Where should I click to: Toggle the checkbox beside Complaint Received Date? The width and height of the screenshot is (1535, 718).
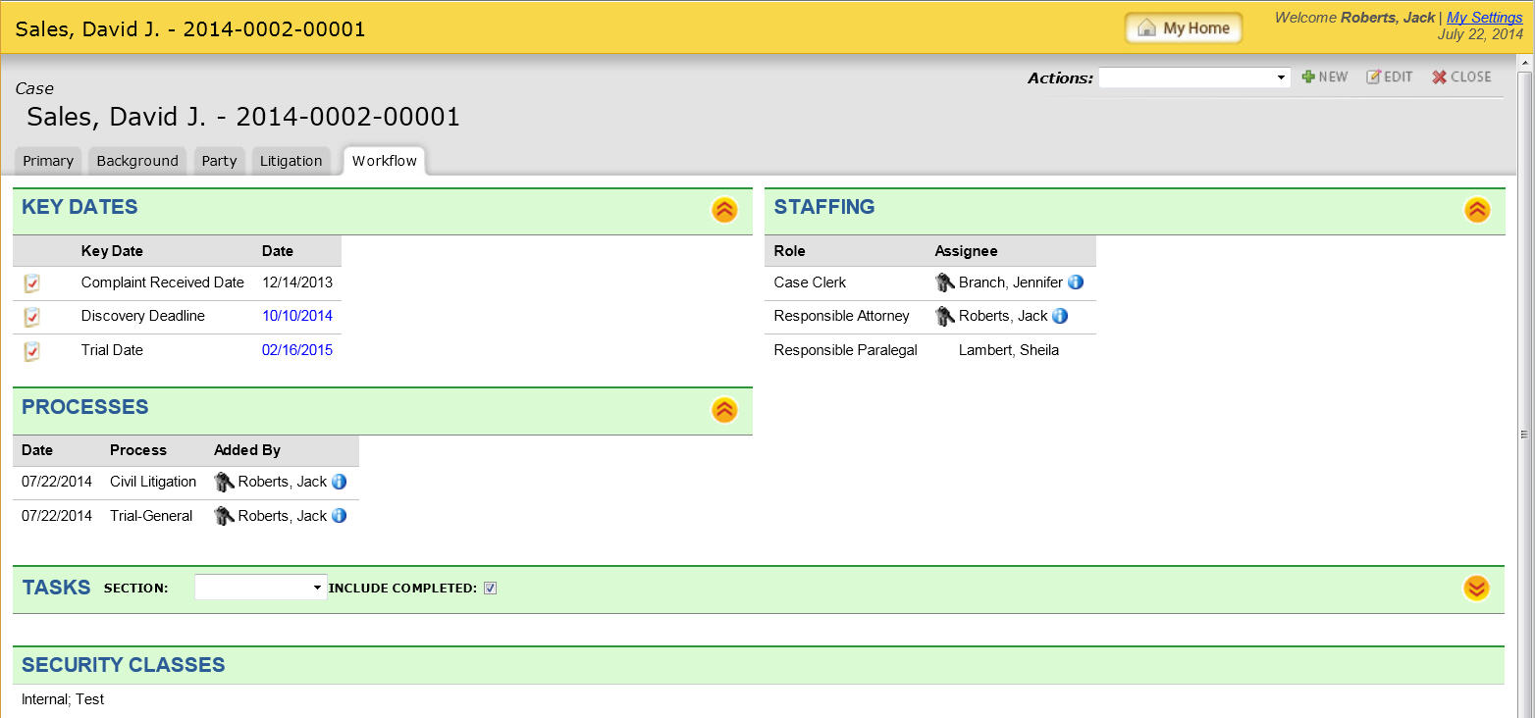(30, 283)
